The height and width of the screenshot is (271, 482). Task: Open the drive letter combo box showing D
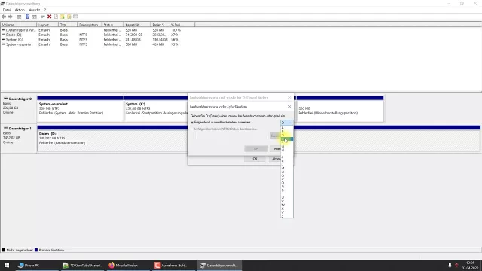coord(286,123)
